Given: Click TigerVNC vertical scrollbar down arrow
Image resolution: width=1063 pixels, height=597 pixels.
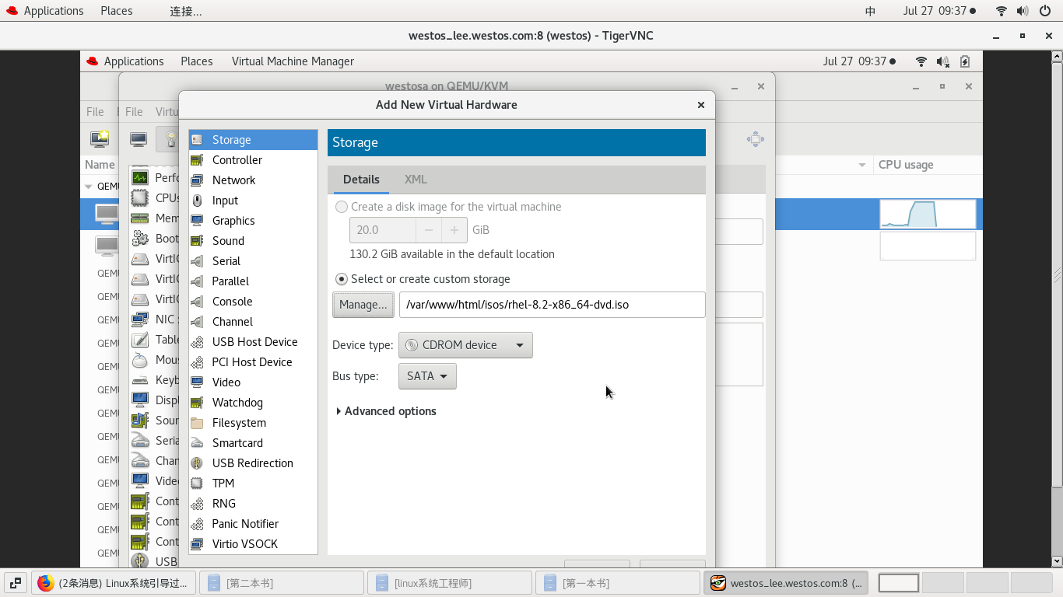Looking at the screenshot, I should (x=1057, y=560).
